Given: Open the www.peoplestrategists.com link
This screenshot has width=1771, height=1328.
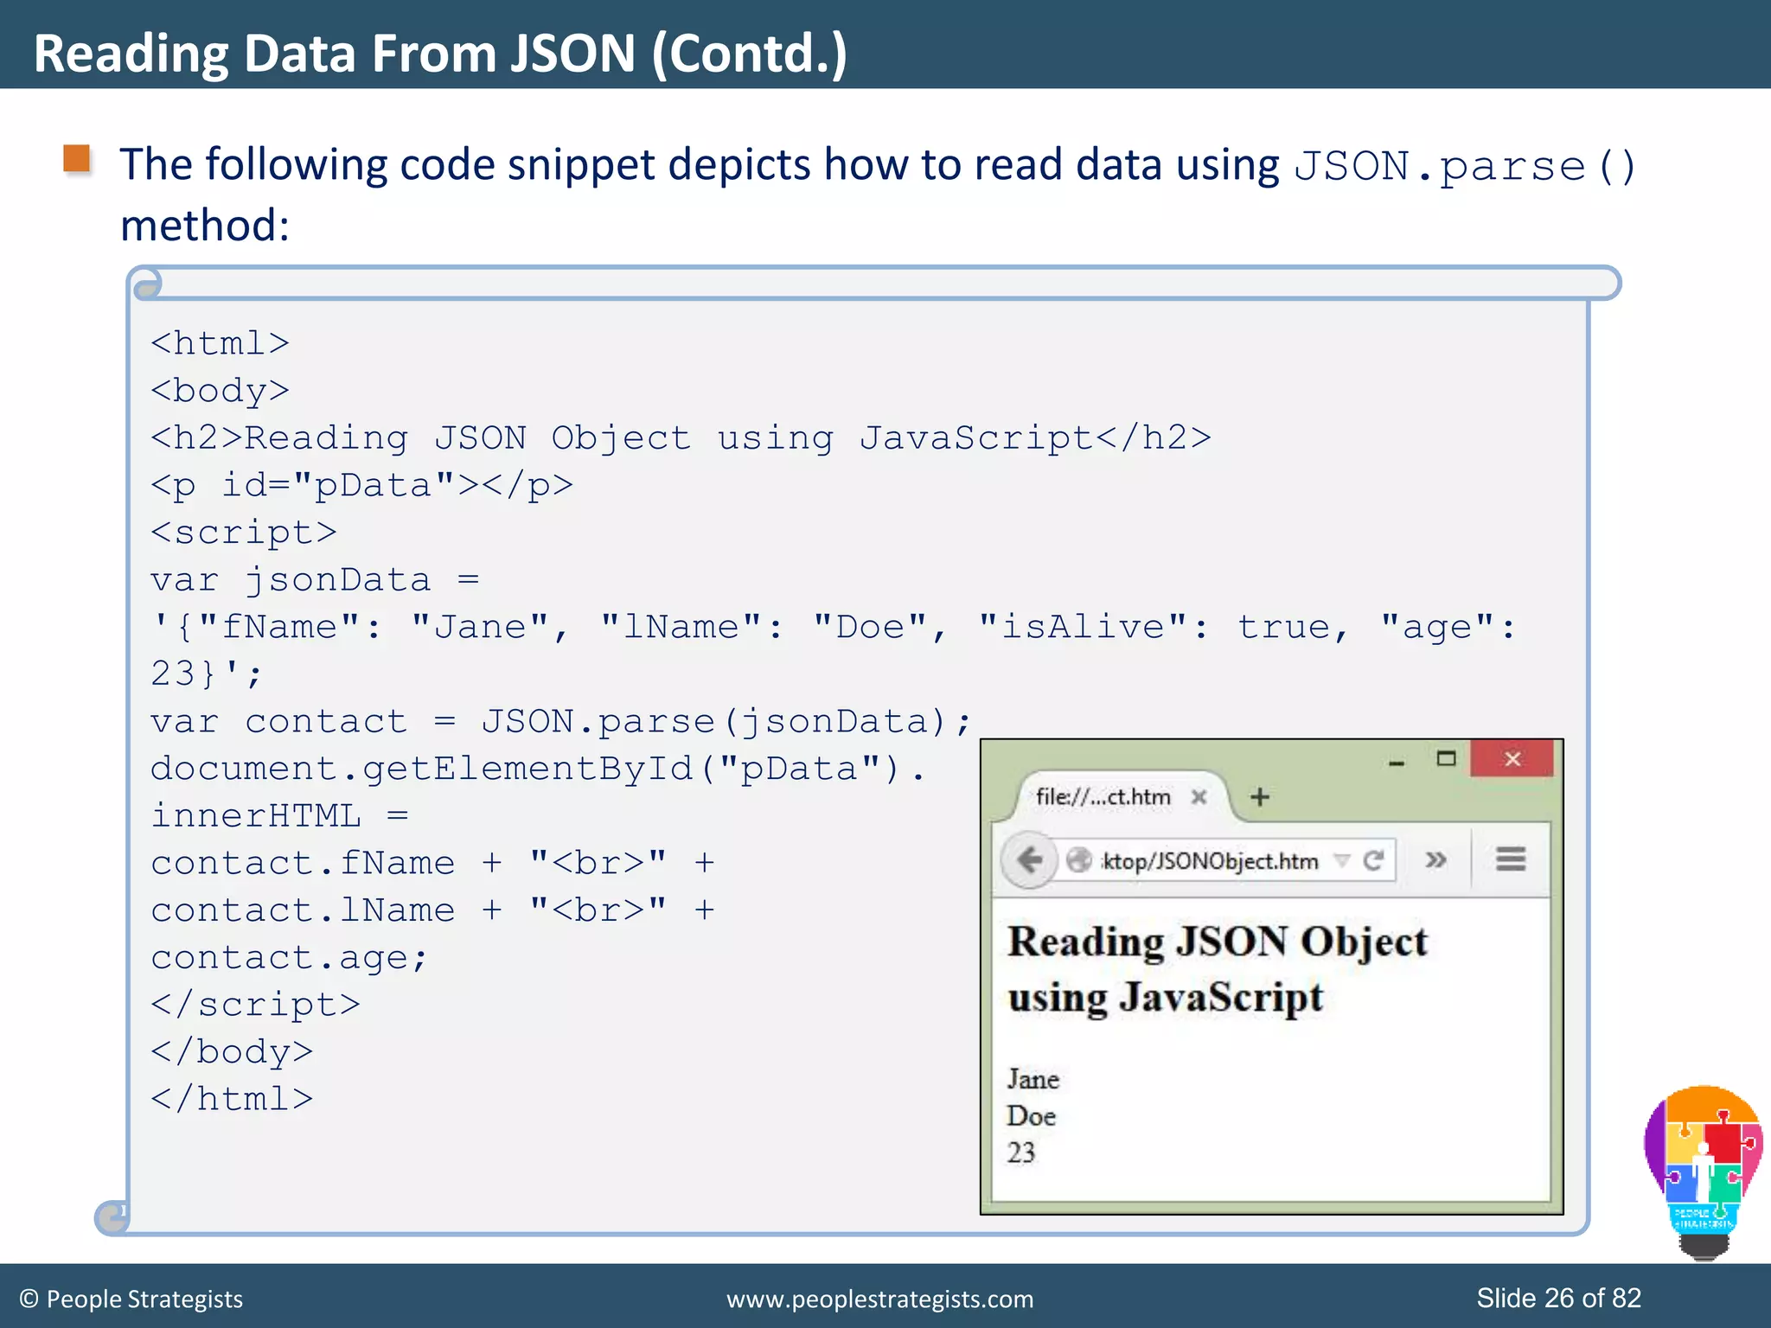Looking at the screenshot, I should pyautogui.click(x=879, y=1299).
